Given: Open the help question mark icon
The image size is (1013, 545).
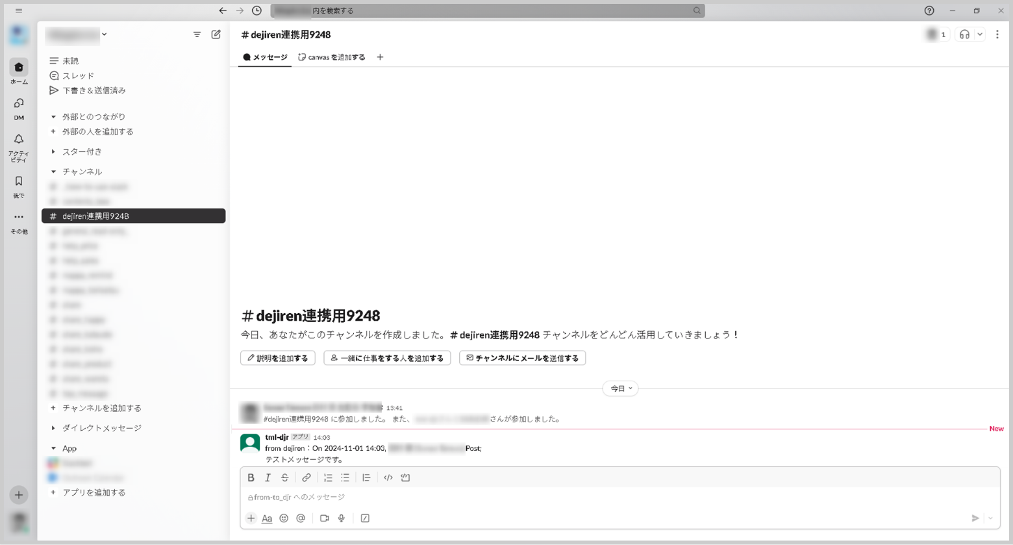Looking at the screenshot, I should (929, 10).
